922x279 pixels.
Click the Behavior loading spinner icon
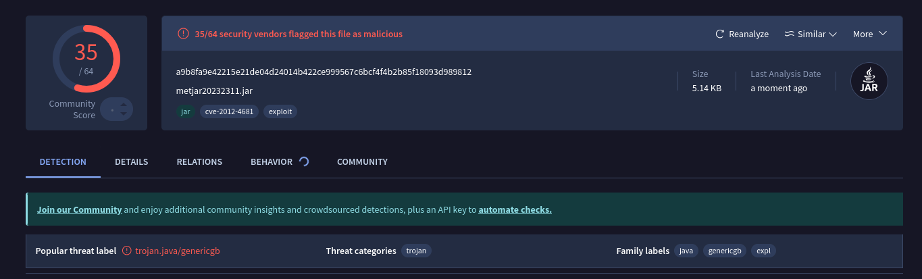click(x=304, y=161)
